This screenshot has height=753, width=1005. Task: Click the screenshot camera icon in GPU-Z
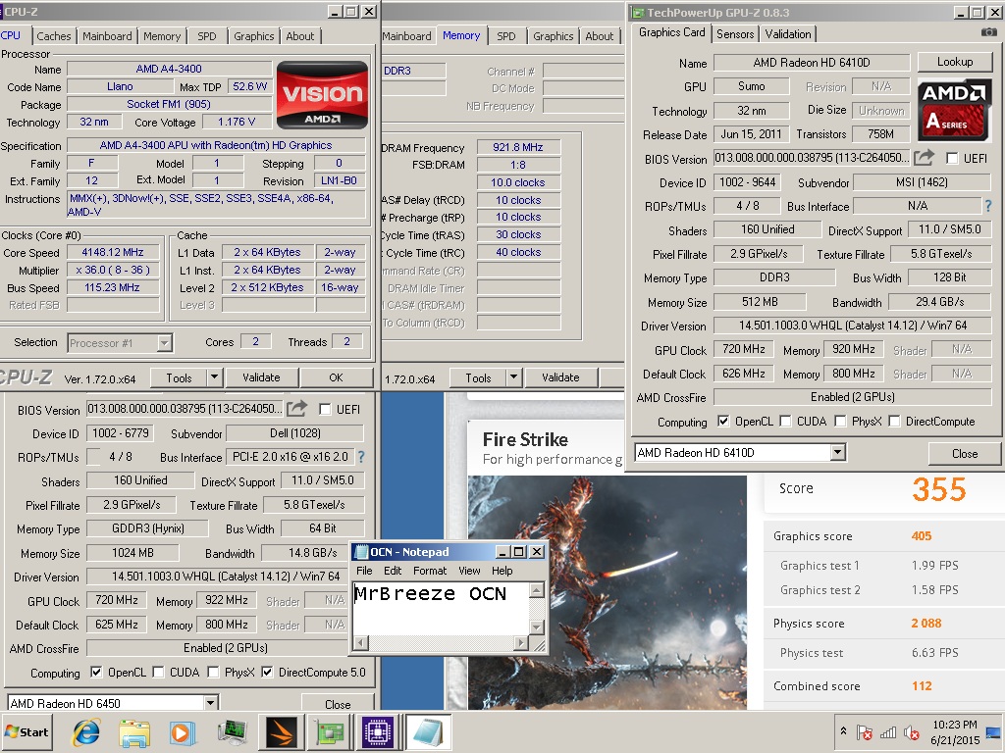click(x=989, y=32)
